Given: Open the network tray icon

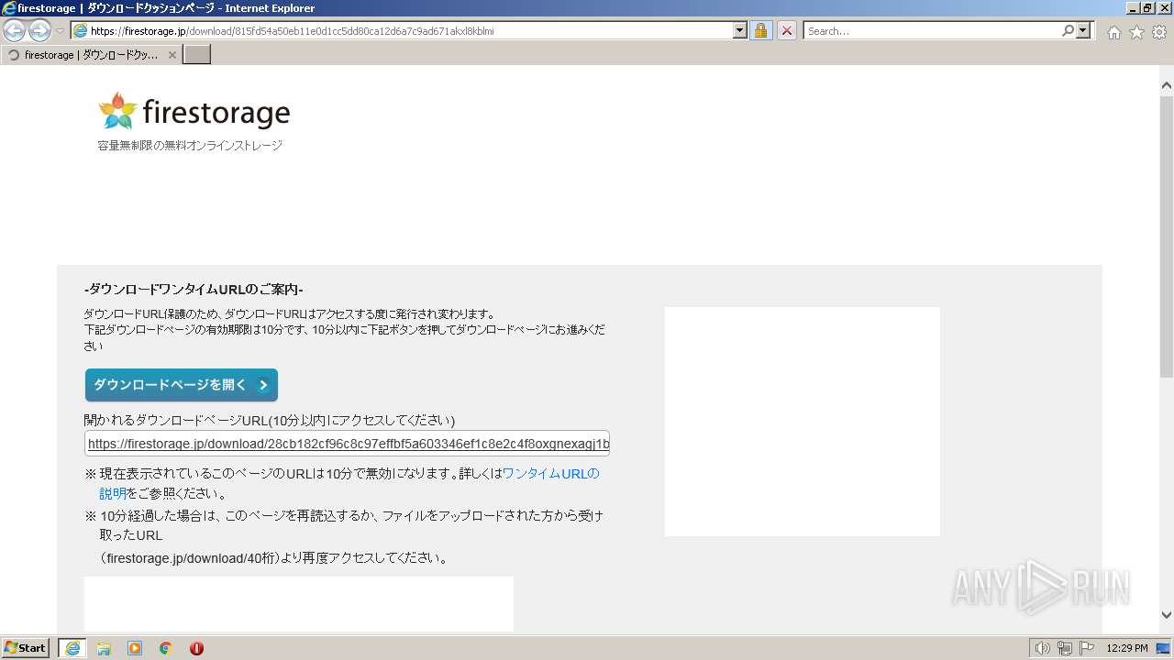Looking at the screenshot, I should 1065,648.
